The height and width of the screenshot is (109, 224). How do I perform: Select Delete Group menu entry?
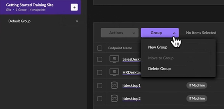[x=159, y=69]
